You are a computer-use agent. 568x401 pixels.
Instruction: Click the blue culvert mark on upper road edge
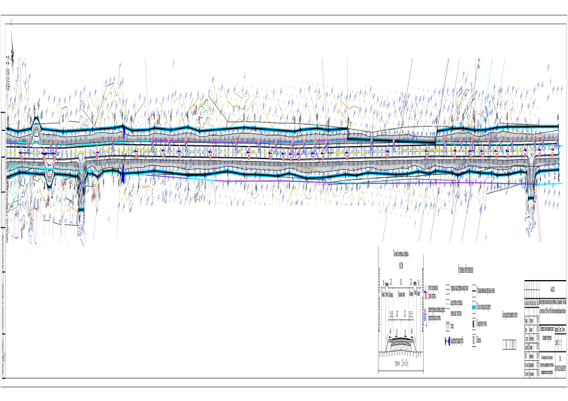click(124, 130)
